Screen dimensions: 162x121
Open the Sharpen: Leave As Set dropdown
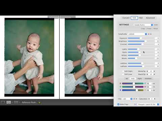tap(148, 105)
